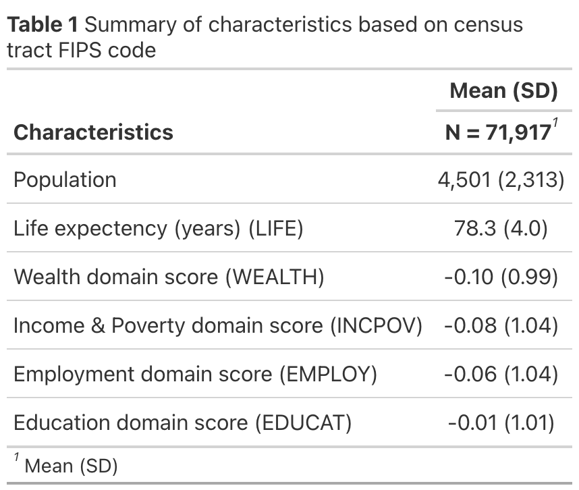
Task: Click the "Mean (SD)" column spanner header
Action: (503, 91)
